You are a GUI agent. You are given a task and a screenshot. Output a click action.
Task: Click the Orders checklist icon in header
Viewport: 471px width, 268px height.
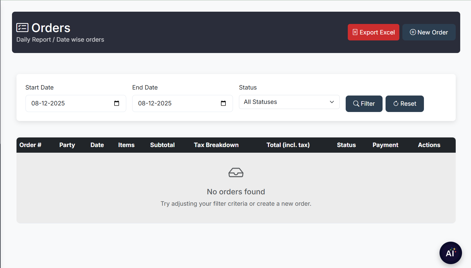click(22, 28)
